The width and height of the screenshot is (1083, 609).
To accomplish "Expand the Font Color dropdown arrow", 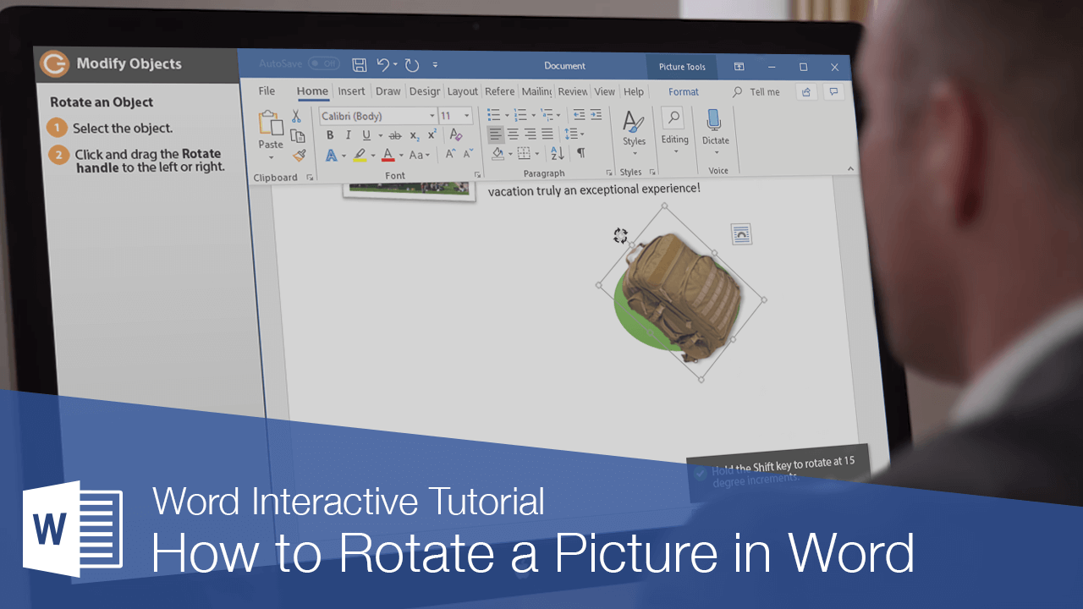I will tap(400, 155).
